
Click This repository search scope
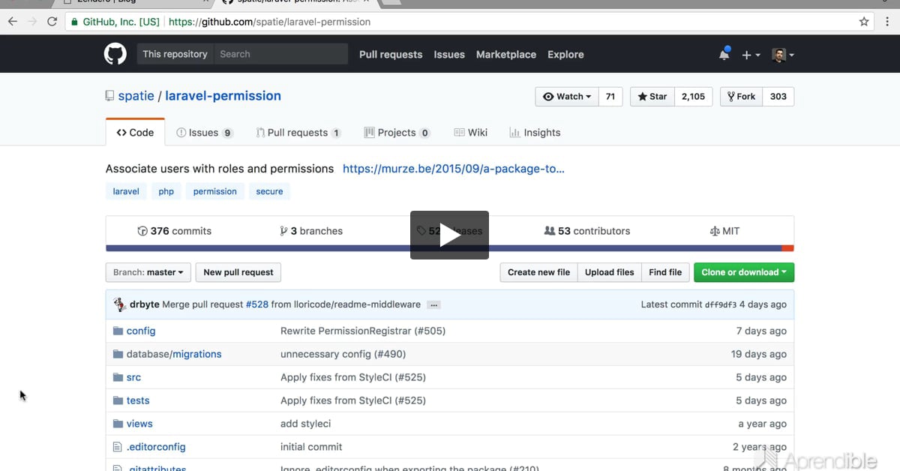tap(175, 54)
